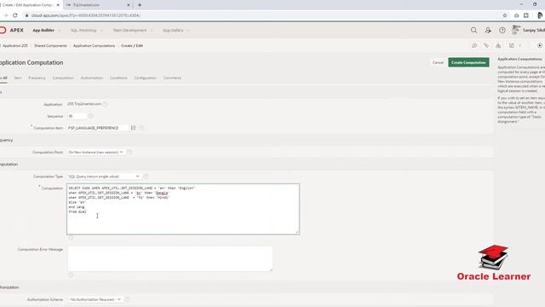The width and height of the screenshot is (545, 307).
Task: Click into the Sequence input field
Action: (77, 116)
